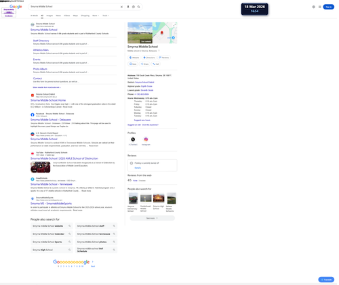Click the Next results page link

[x=93, y=266]
